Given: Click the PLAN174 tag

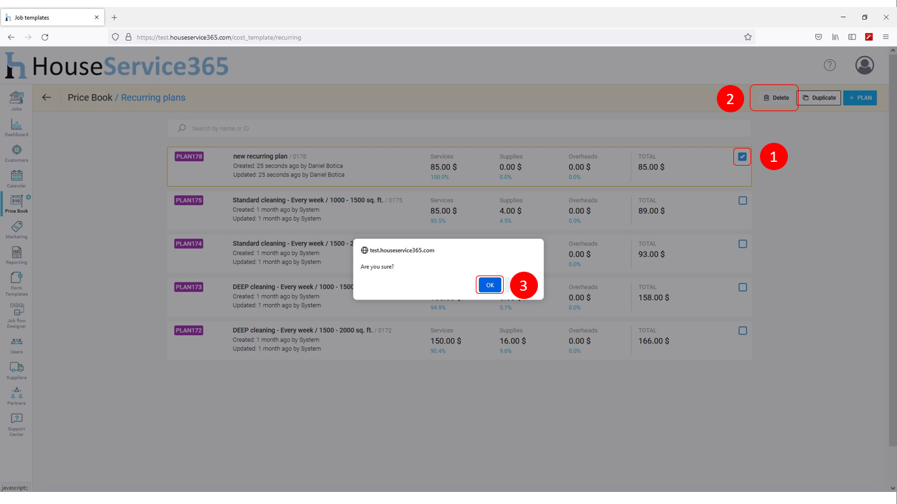Looking at the screenshot, I should click(x=189, y=244).
